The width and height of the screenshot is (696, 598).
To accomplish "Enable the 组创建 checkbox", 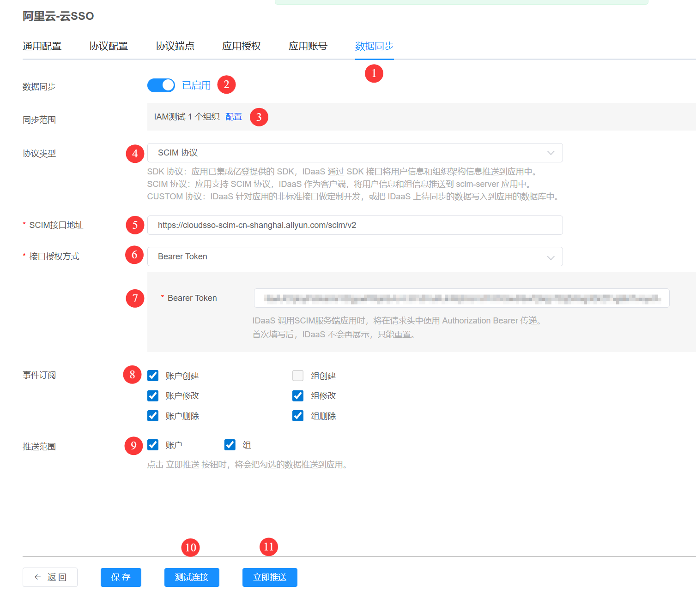I will tap(298, 376).
